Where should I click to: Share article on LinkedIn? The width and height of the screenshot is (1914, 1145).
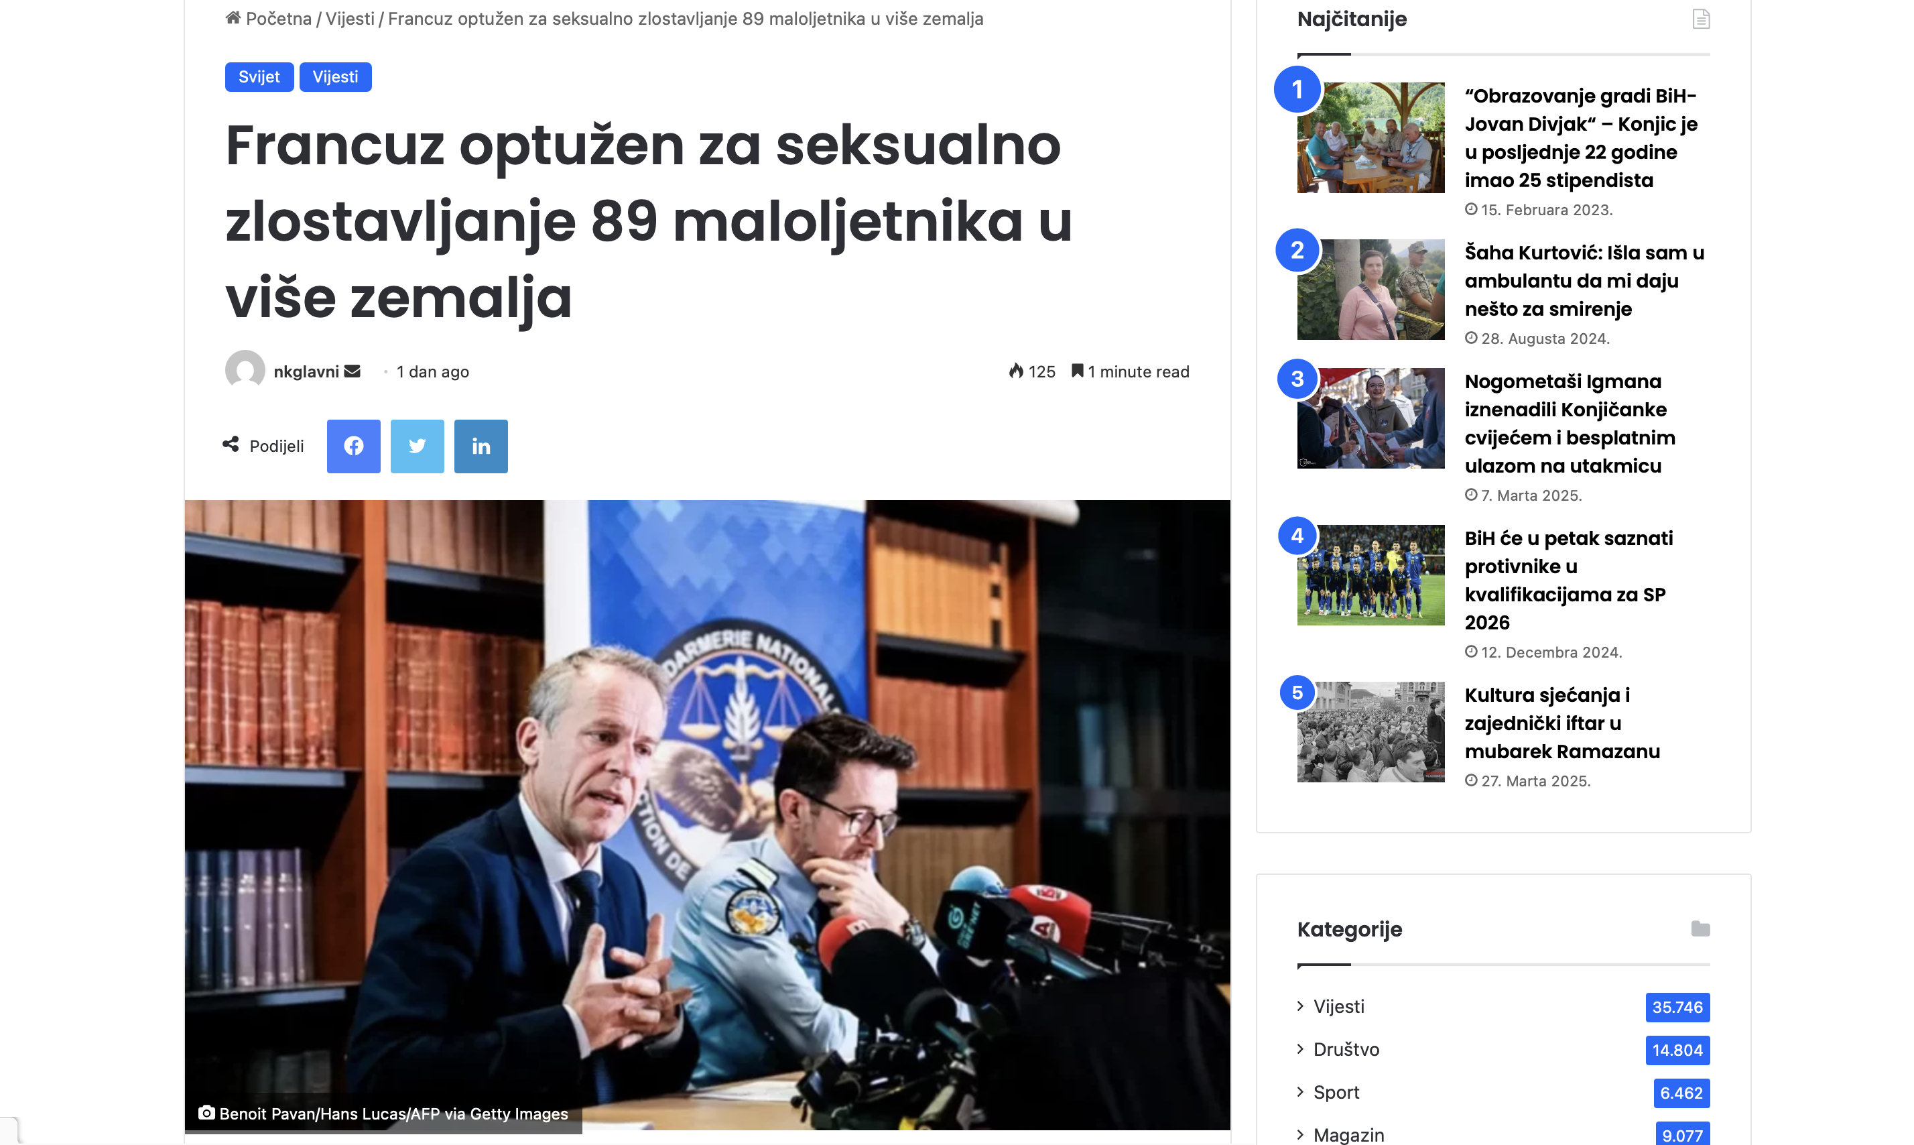pyautogui.click(x=481, y=446)
